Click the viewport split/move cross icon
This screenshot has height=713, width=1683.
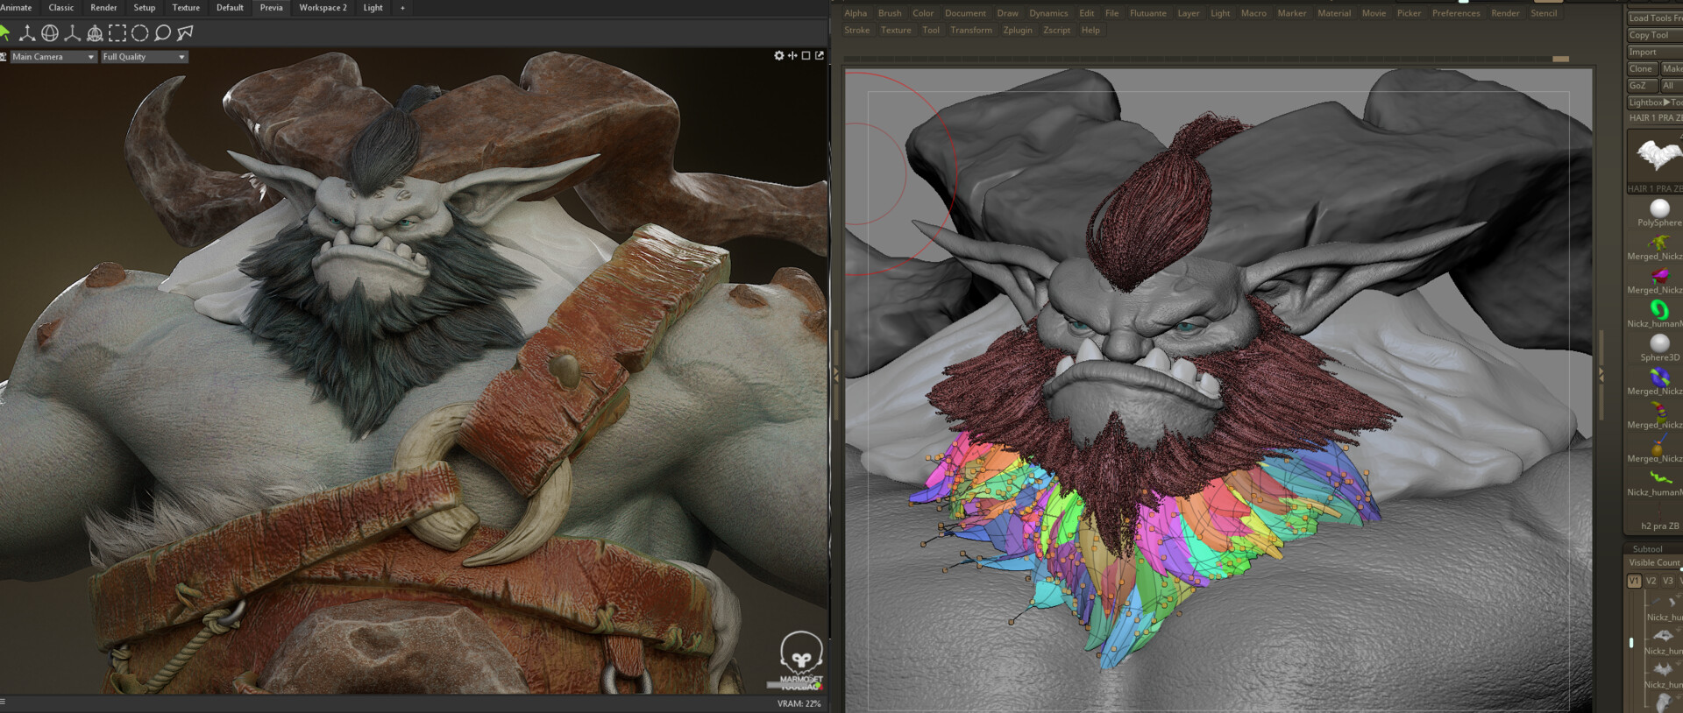792,55
